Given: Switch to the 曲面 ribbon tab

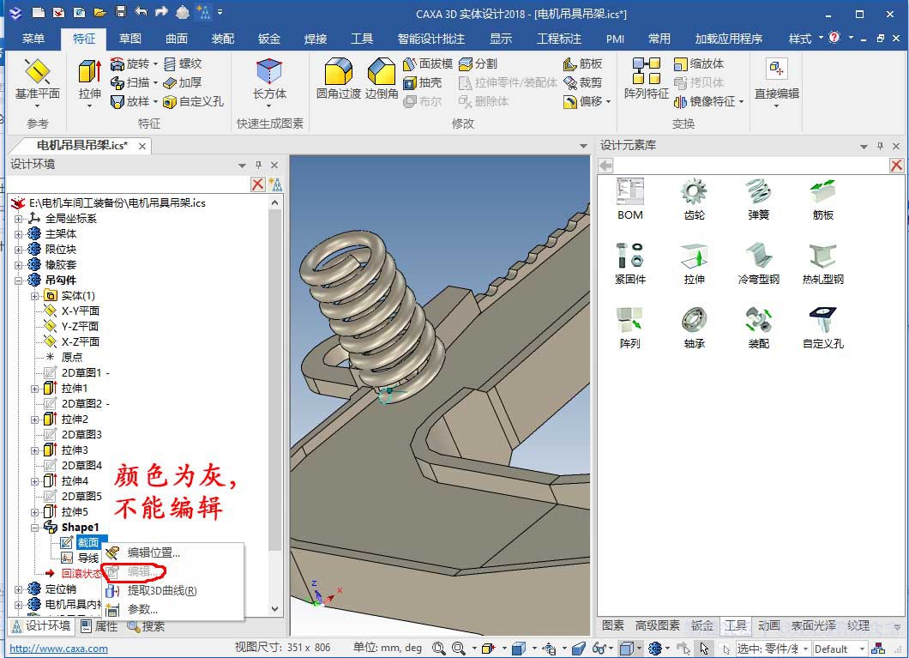Looking at the screenshot, I should 177,39.
